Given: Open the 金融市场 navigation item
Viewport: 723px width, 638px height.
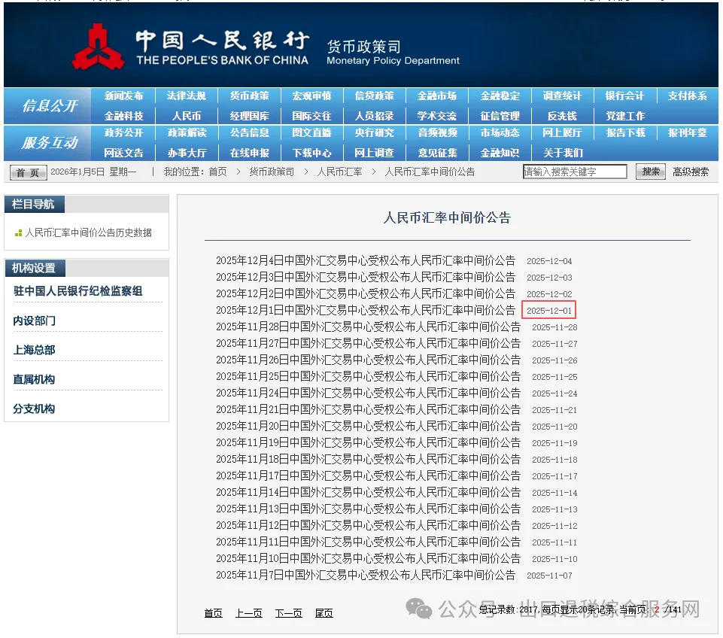Looking at the screenshot, I should 437,96.
